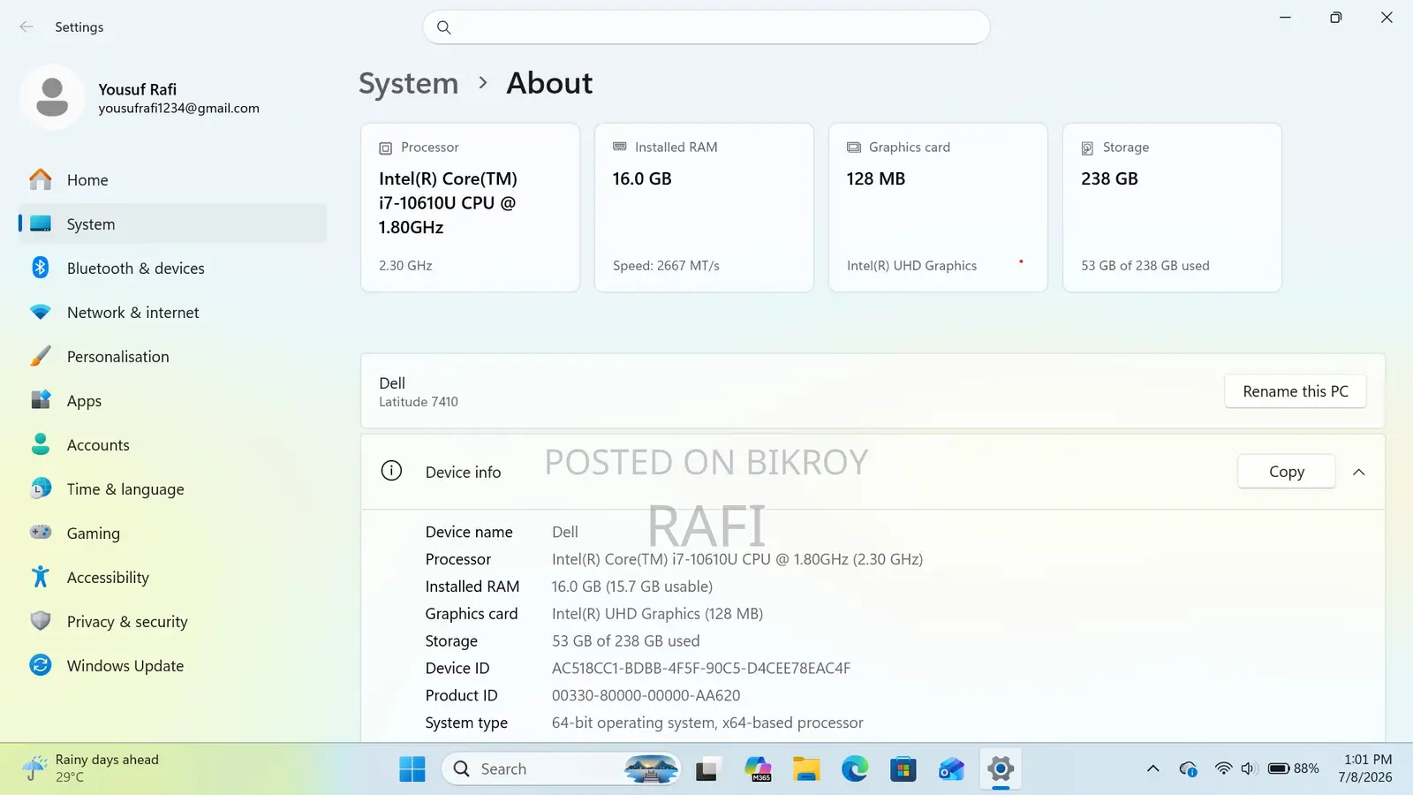Click the Latitude 7410 model text
1413x795 pixels.
coord(419,401)
